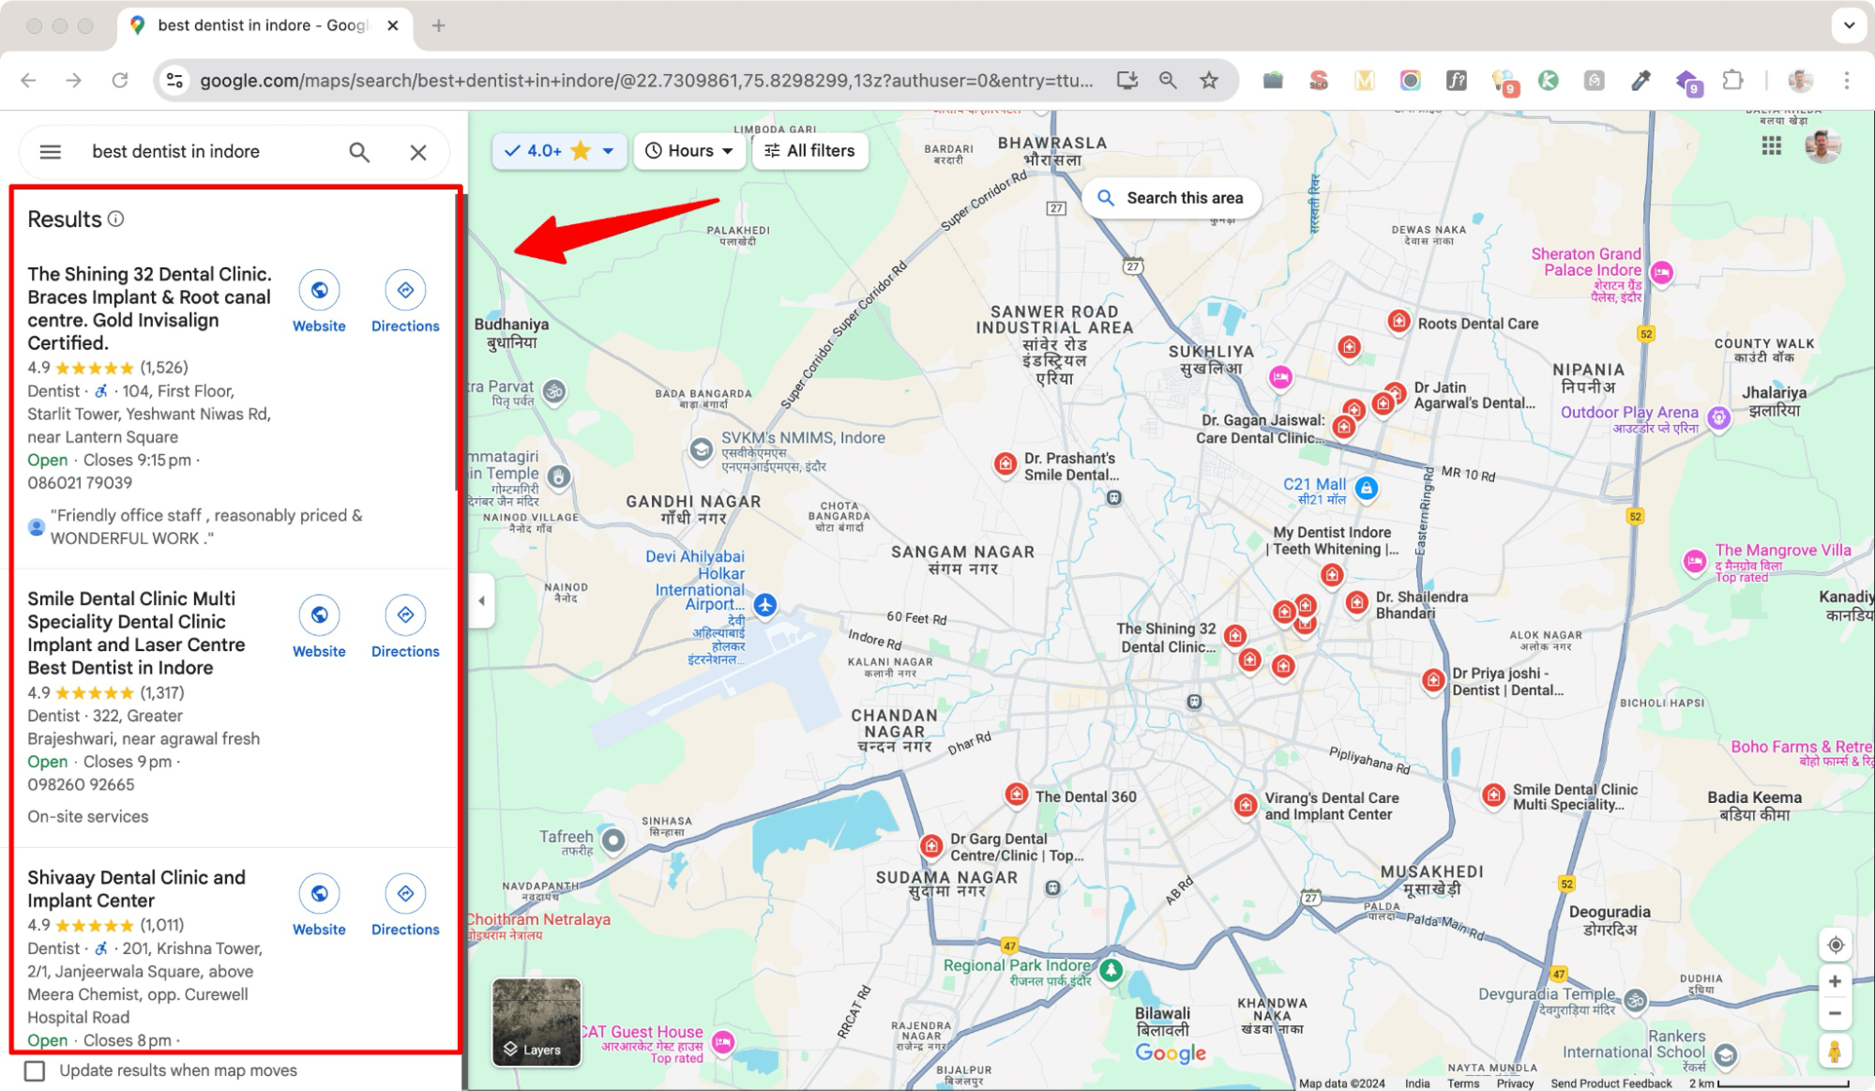Open the Google apps grid icon

point(1771,145)
